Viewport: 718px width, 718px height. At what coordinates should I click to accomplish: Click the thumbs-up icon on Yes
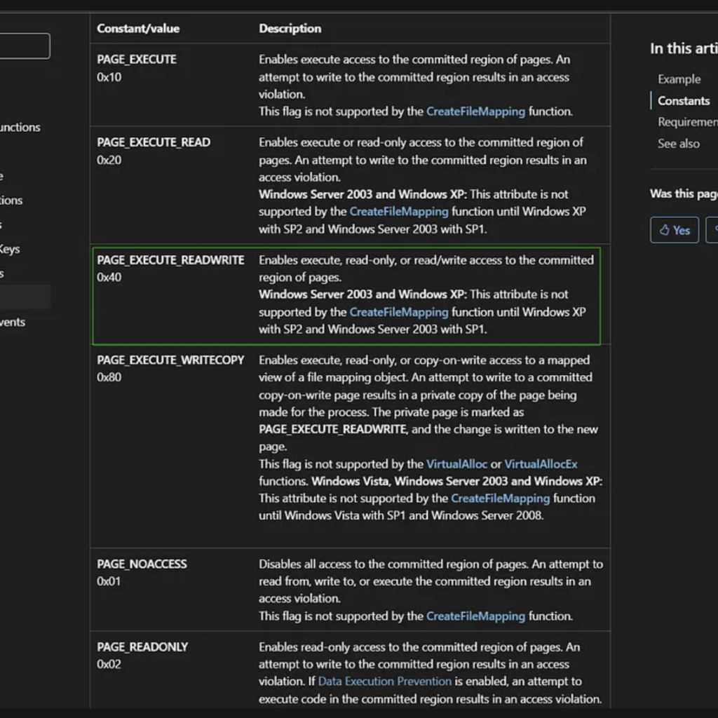click(x=664, y=230)
